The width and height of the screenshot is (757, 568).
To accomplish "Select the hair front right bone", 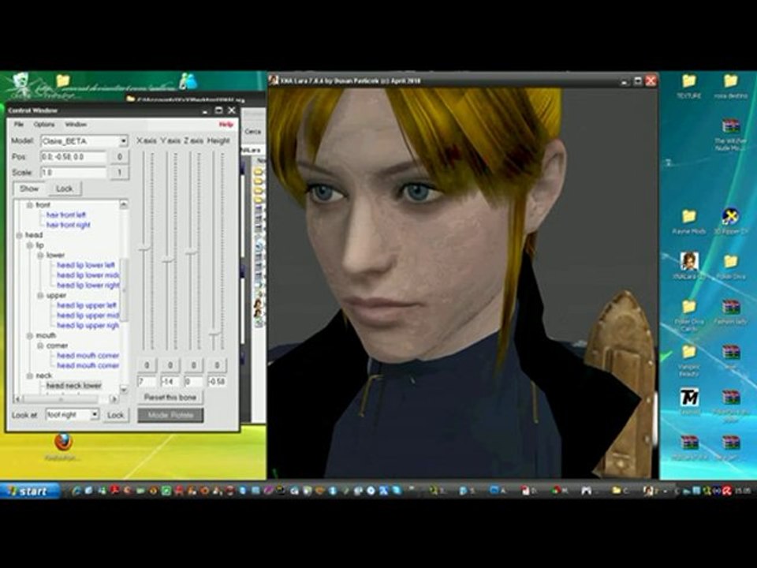I will pyautogui.click(x=68, y=225).
